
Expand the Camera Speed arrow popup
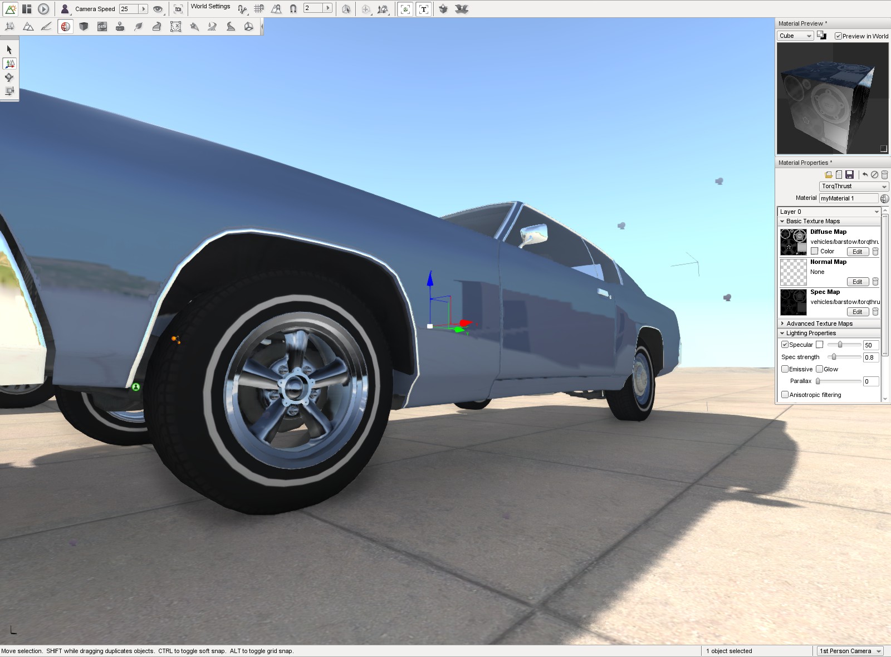coord(143,9)
